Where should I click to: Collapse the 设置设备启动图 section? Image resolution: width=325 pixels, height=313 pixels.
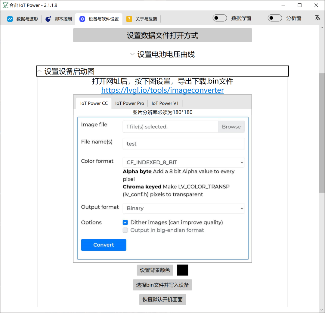(162, 71)
